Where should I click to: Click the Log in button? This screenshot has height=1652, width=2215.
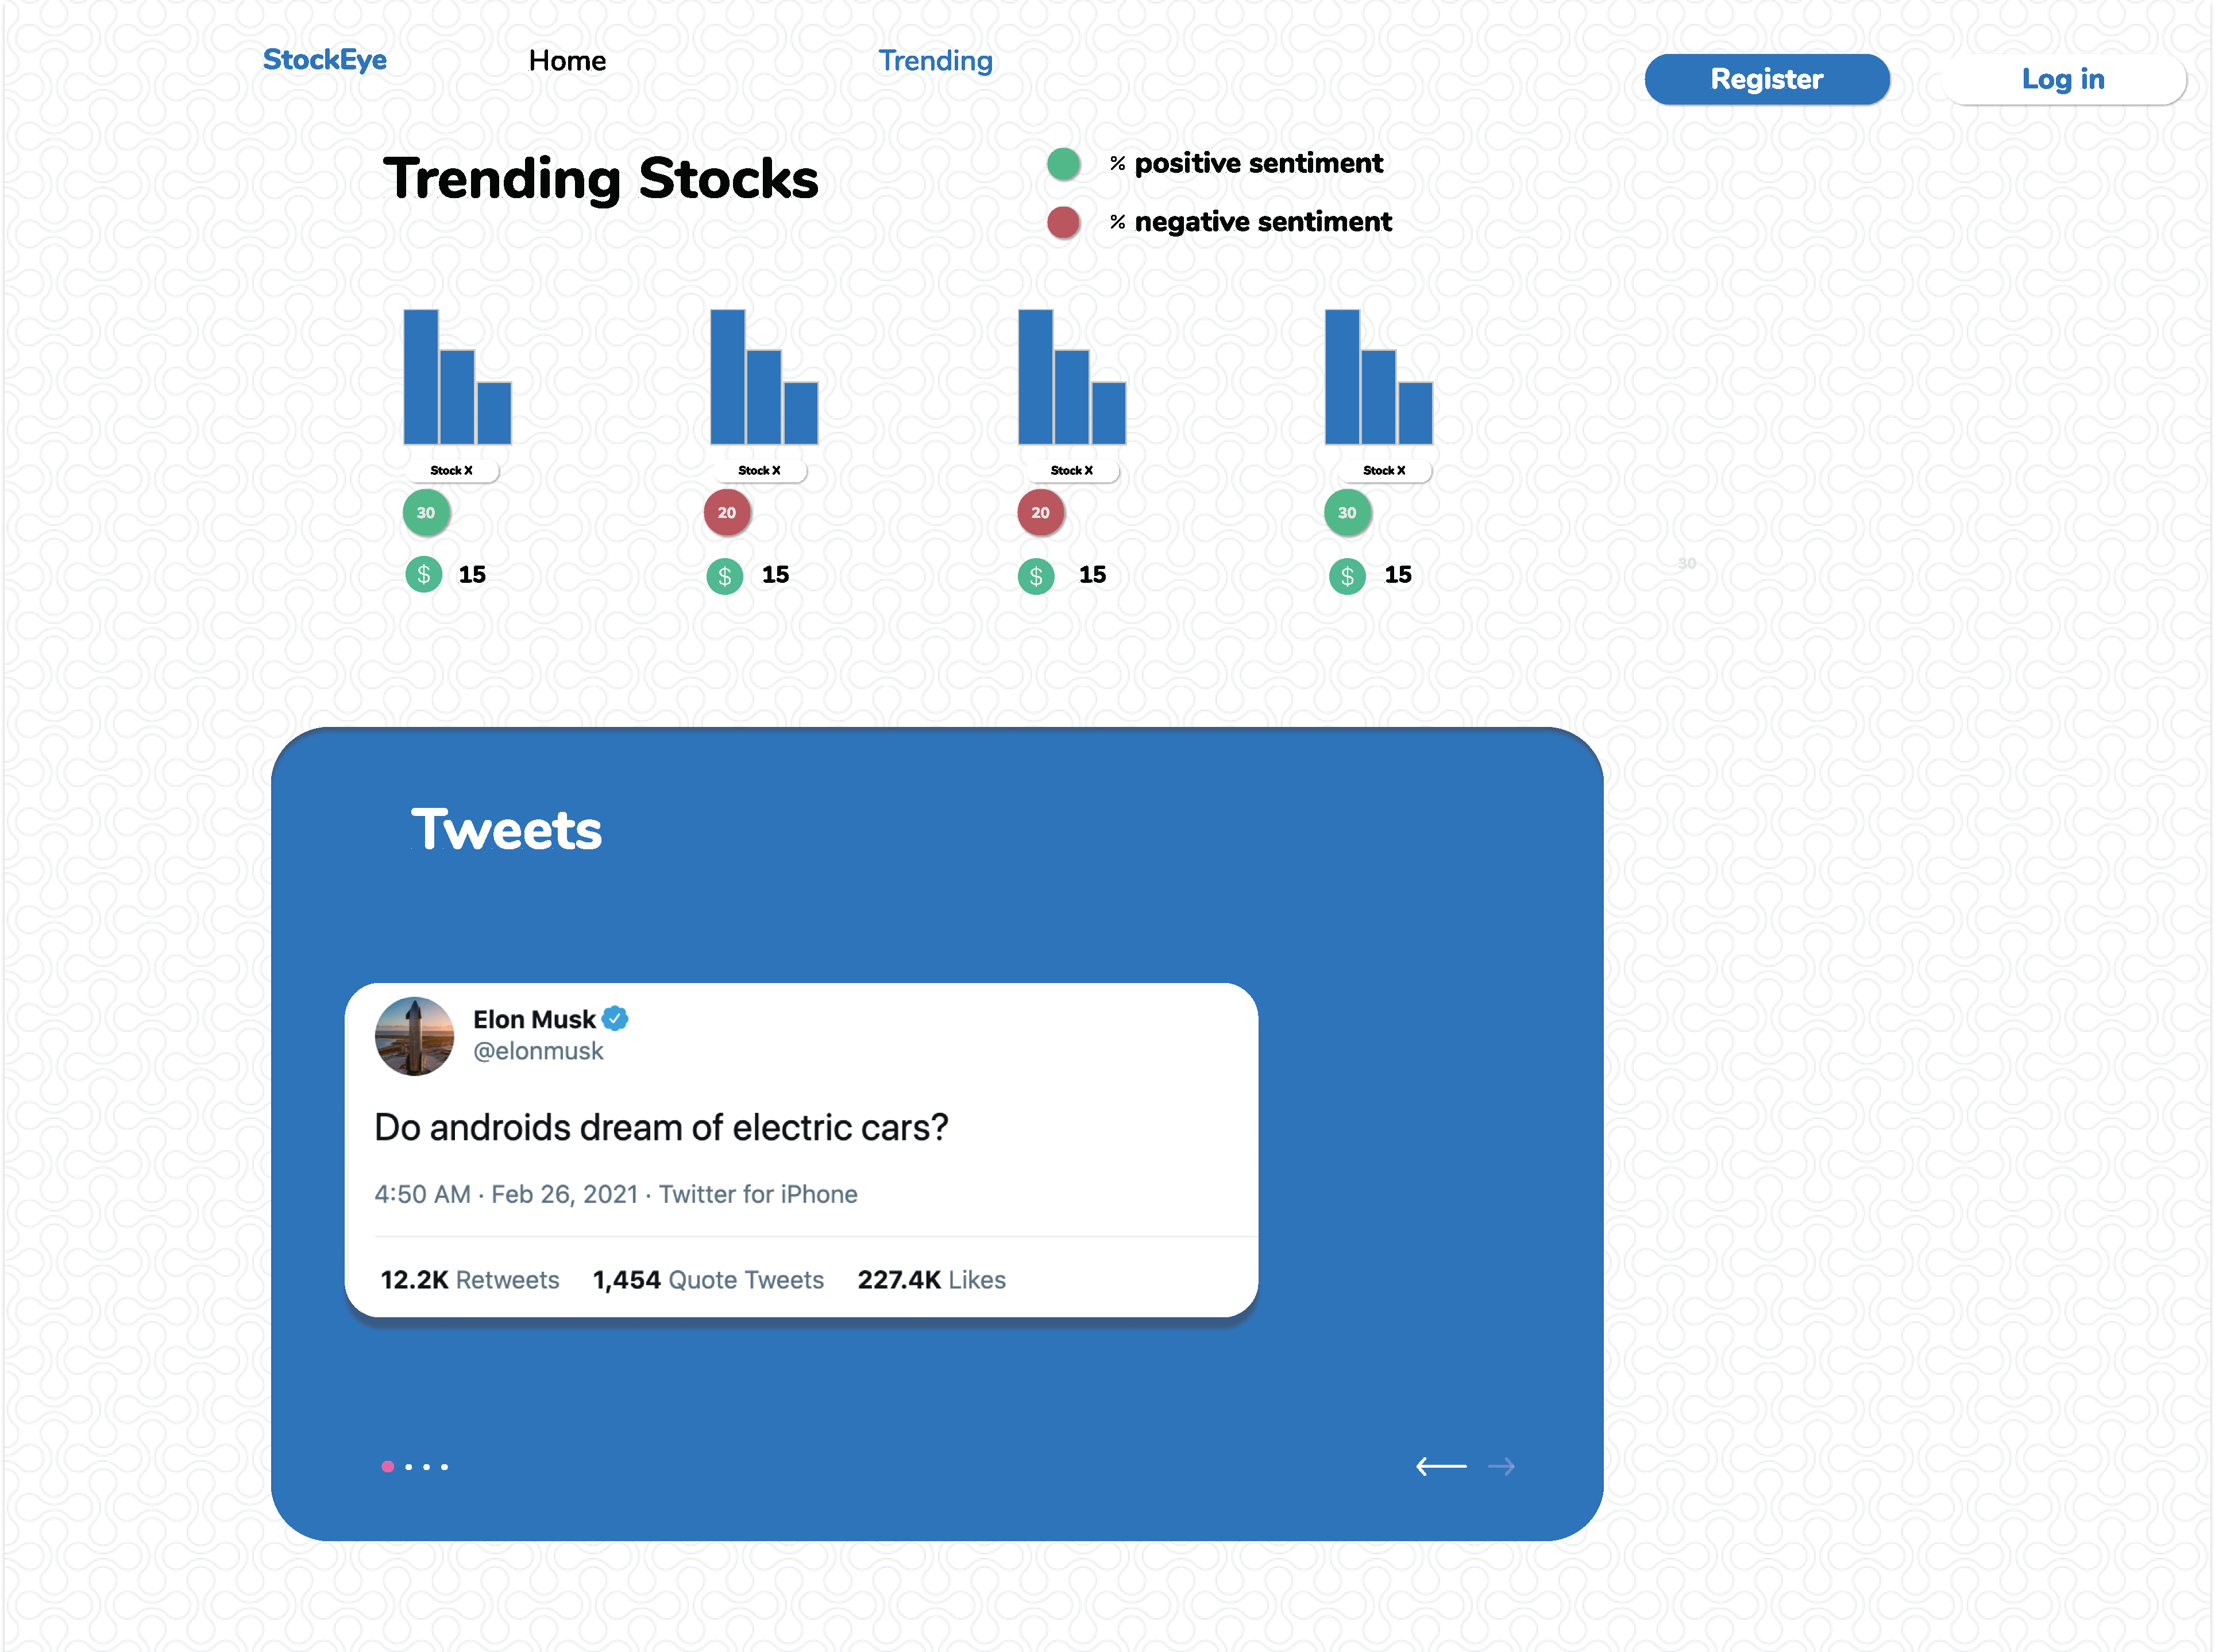[2062, 79]
